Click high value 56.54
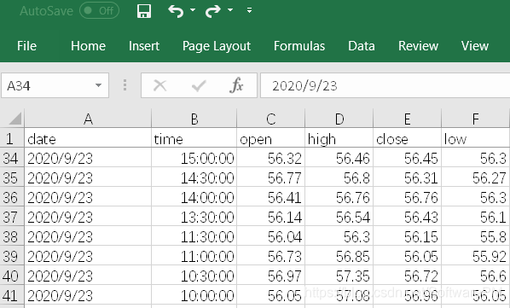The height and width of the screenshot is (308, 510). pos(339,217)
